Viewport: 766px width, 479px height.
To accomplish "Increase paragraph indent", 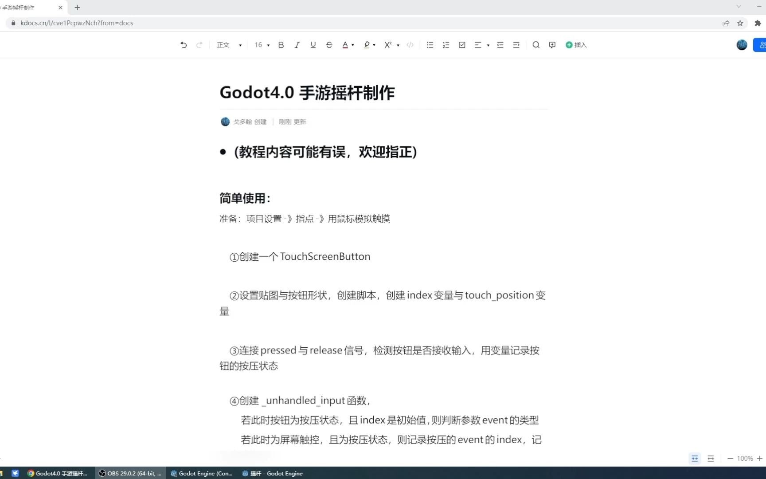I will tap(516, 45).
